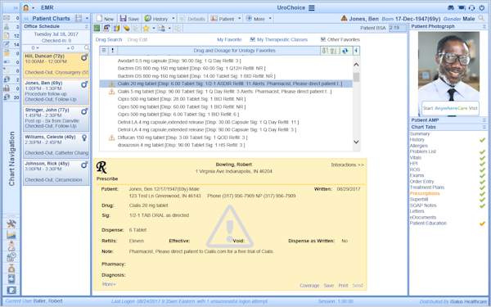This screenshot has width=491, height=307.
Task: Start AnywhereCare Visit button
Action: click(x=450, y=108)
